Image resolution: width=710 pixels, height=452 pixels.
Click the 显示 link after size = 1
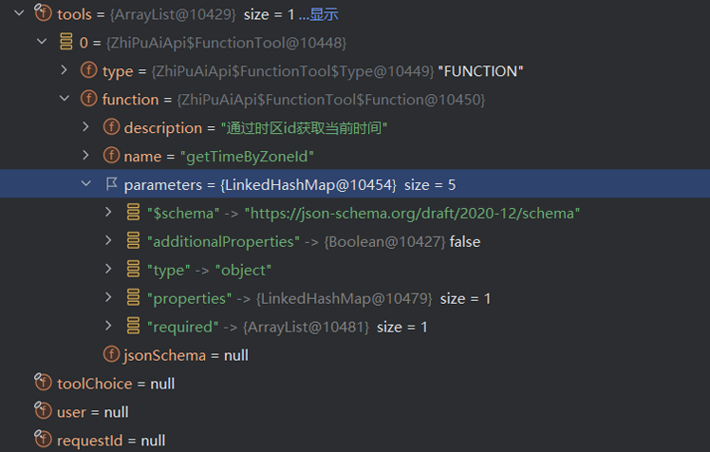coord(324,14)
